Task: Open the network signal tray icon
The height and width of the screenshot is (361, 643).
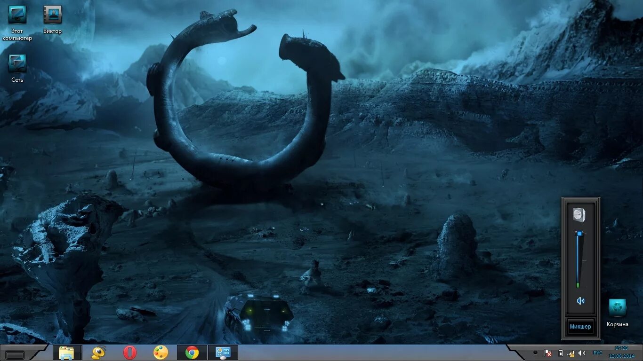Action: 571,353
